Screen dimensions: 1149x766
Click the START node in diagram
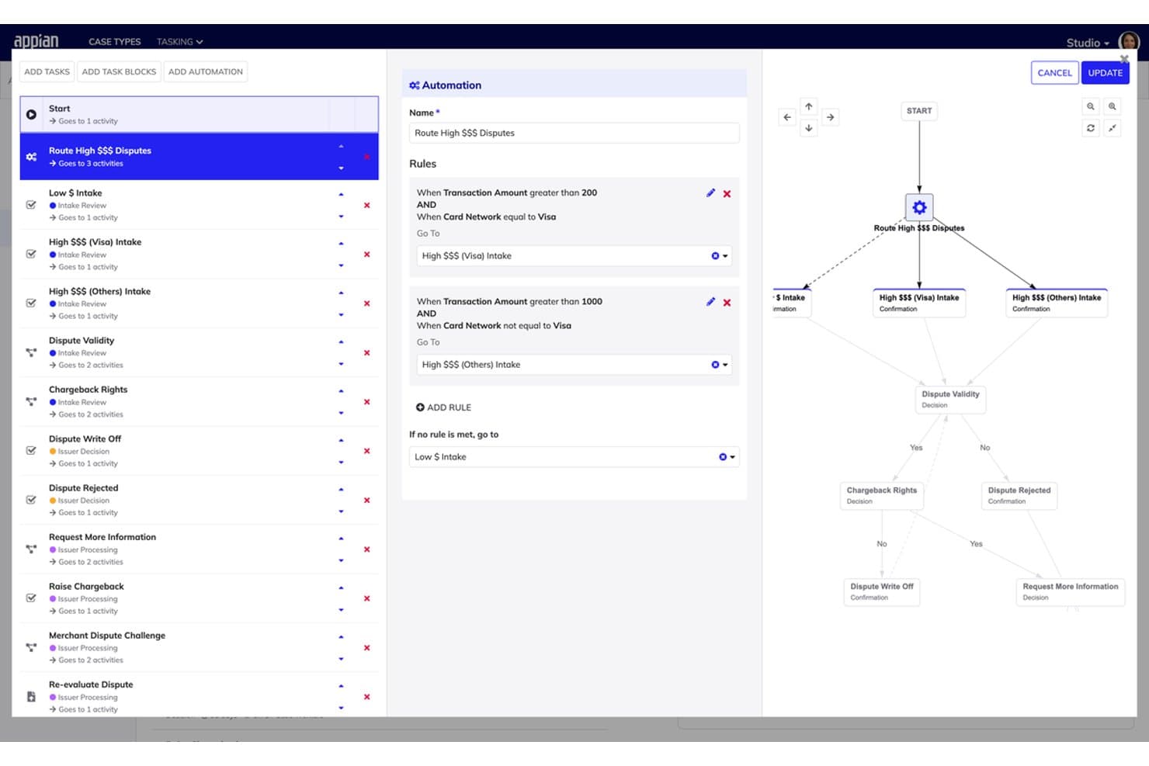pyautogui.click(x=919, y=111)
